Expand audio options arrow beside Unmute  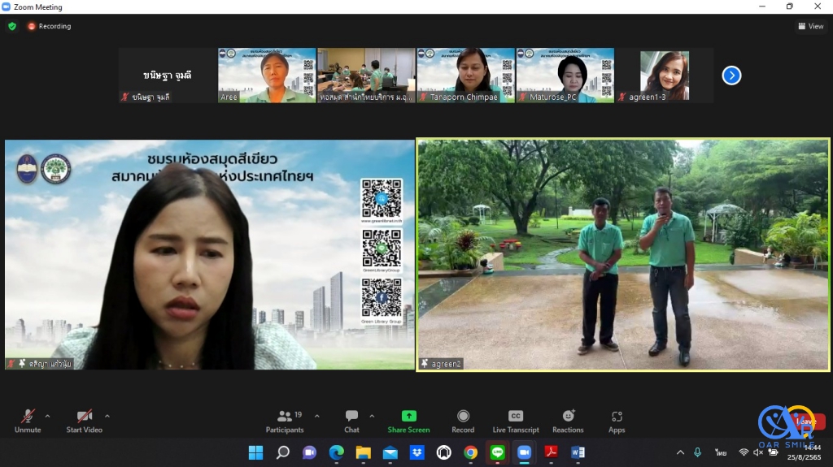[x=47, y=416]
